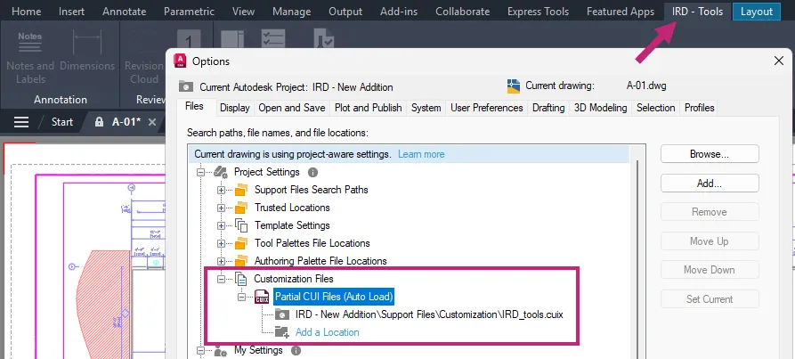This screenshot has height=359, width=795.
Task: Click the Partial CUI Files cuix icon
Action: point(263,297)
